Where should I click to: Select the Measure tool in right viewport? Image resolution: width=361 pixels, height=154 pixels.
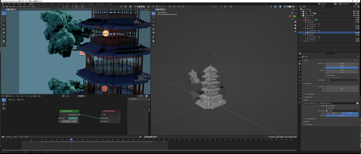coord(154,41)
